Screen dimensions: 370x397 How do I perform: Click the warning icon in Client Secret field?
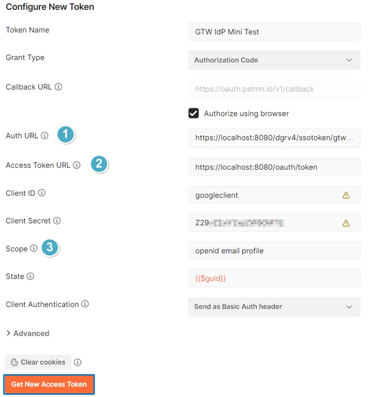pos(346,223)
